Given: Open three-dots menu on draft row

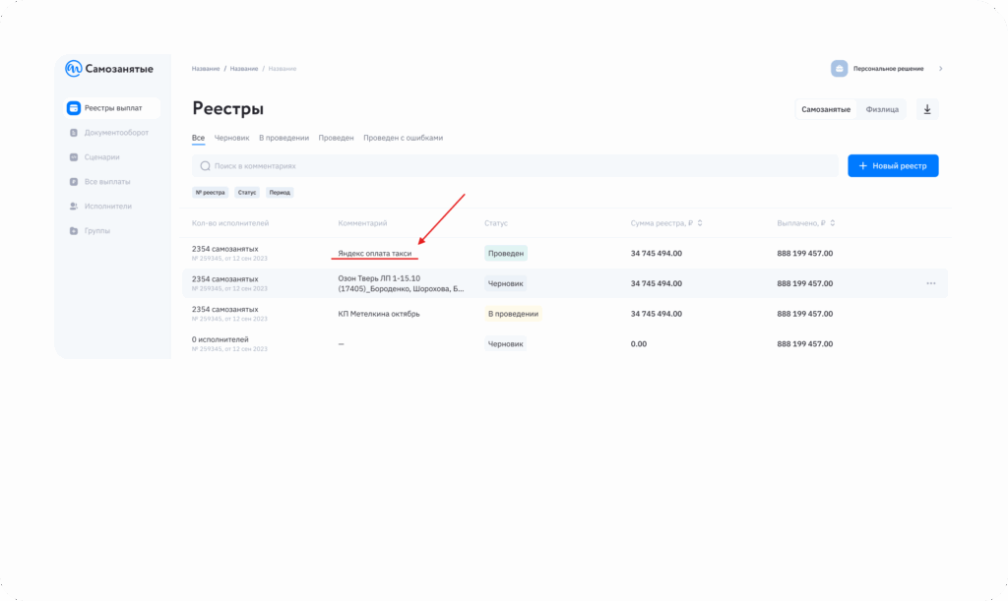Looking at the screenshot, I should pyautogui.click(x=930, y=283).
